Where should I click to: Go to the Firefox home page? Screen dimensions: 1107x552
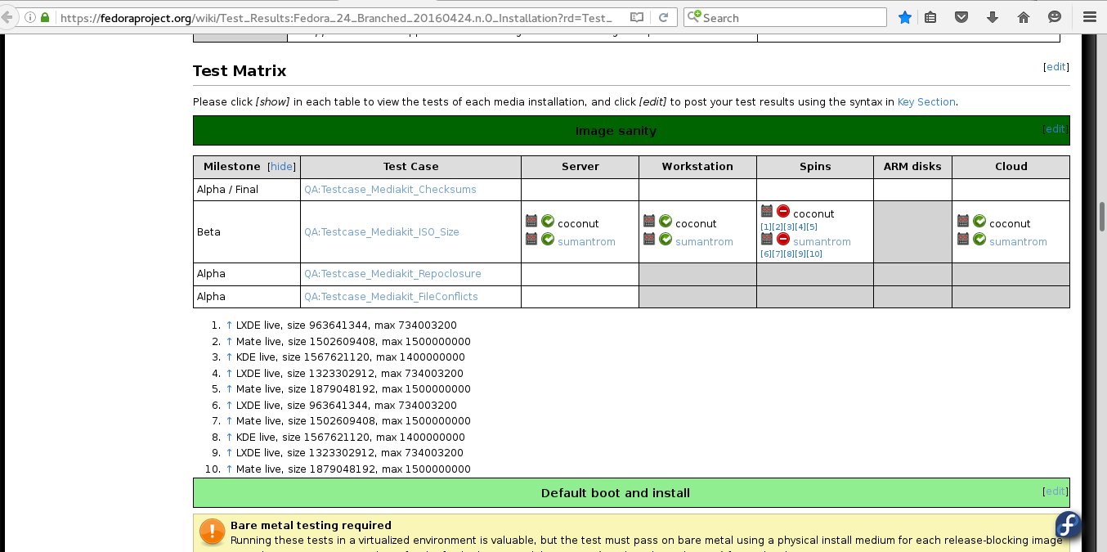1024,17
